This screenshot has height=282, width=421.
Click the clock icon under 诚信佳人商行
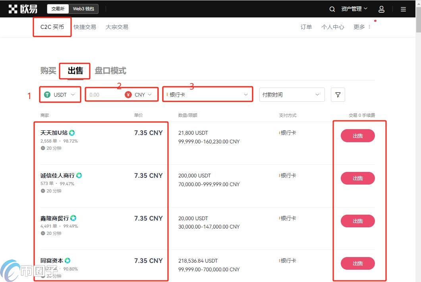point(42,191)
